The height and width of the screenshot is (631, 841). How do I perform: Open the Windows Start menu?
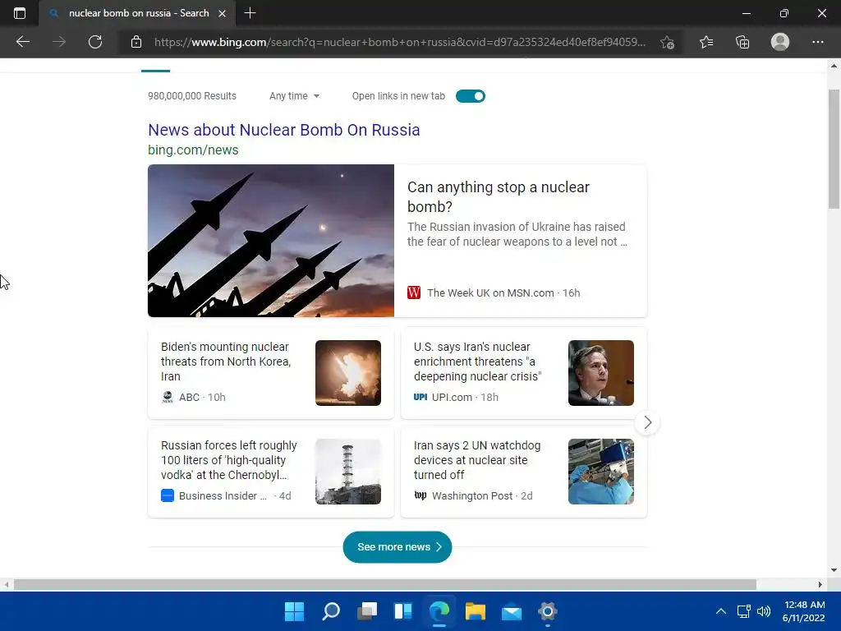[294, 611]
